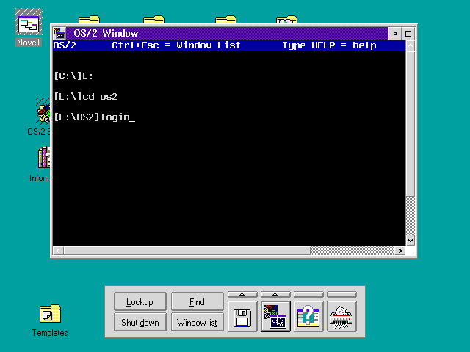Click 'Type HELP = help' header text

(329, 45)
